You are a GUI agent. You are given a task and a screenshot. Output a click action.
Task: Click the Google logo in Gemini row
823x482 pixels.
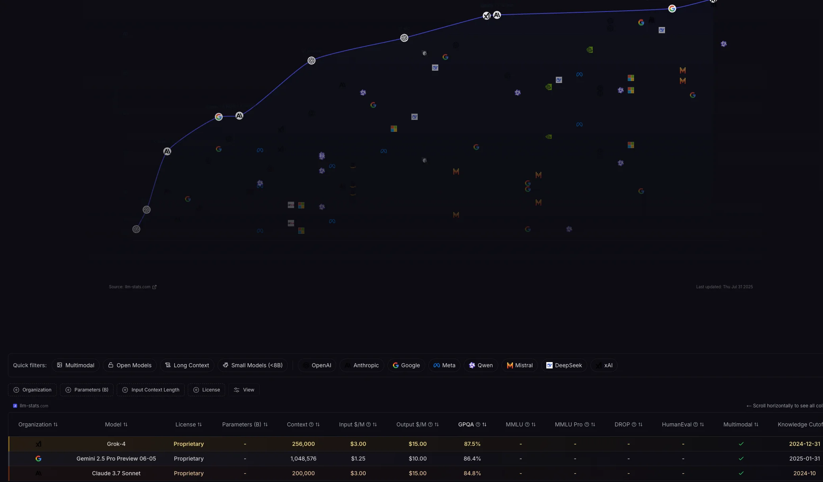click(39, 459)
